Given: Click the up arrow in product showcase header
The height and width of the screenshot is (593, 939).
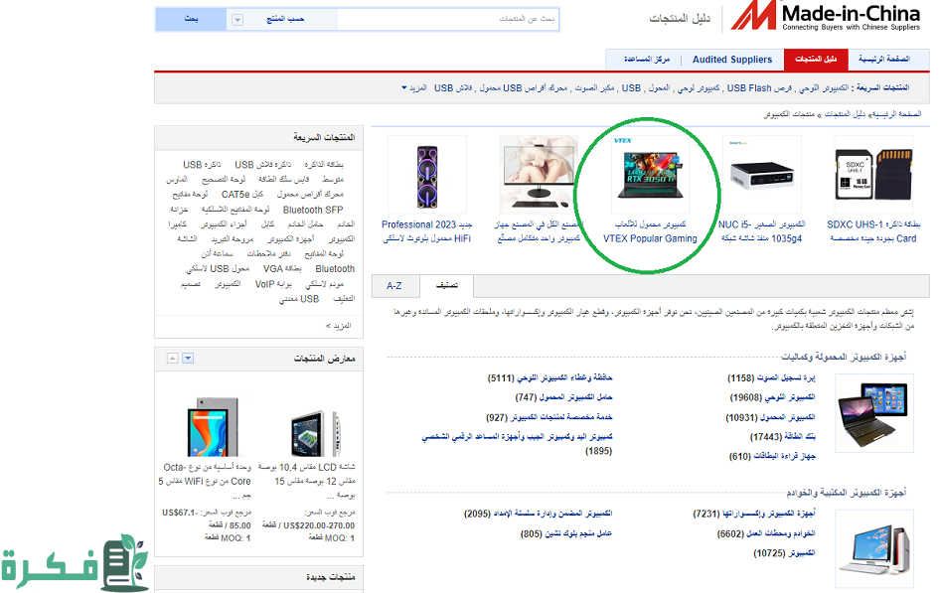Looking at the screenshot, I should (172, 358).
